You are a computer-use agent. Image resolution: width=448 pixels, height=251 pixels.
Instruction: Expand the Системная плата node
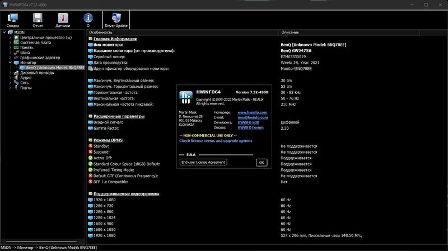click(10, 42)
